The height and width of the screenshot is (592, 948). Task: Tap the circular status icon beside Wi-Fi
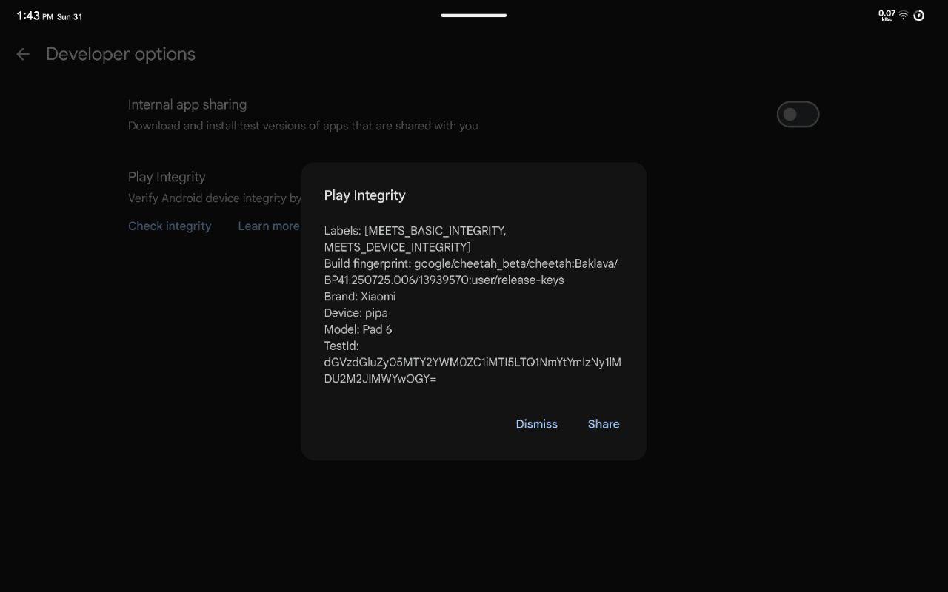coord(919,16)
